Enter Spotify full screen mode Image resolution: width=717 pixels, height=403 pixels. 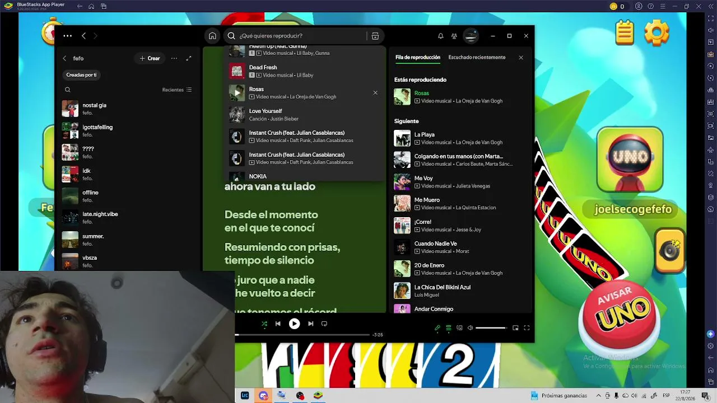point(527,328)
